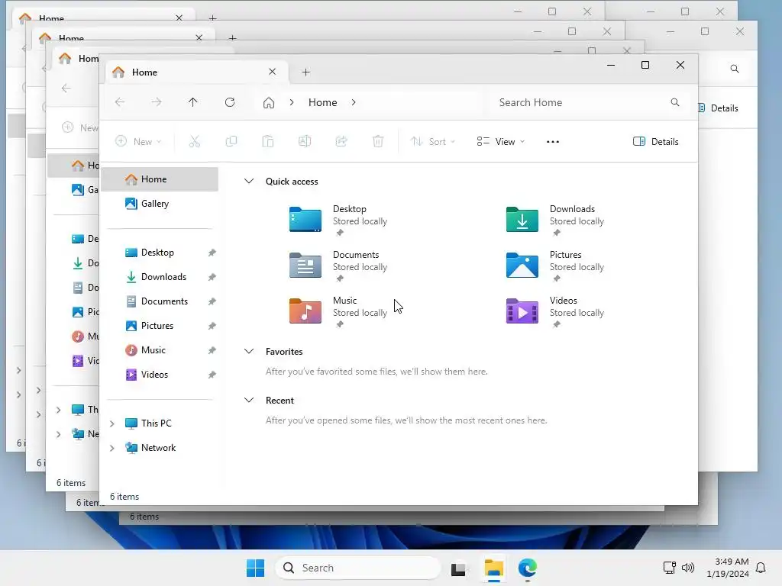
Task: Select Gallery in the navigation pane
Action: (160, 204)
